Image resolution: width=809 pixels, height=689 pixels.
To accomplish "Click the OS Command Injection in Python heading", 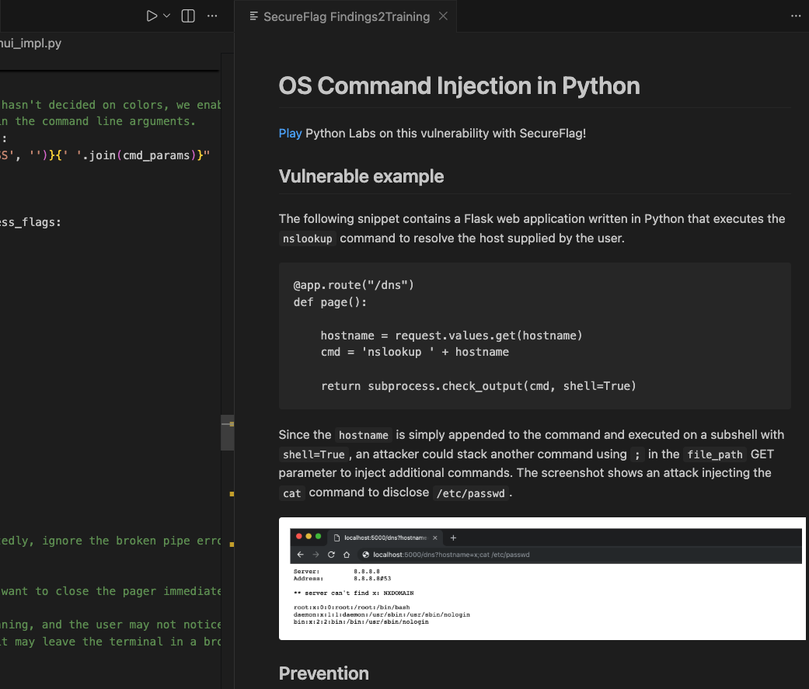I will pyautogui.click(x=459, y=85).
